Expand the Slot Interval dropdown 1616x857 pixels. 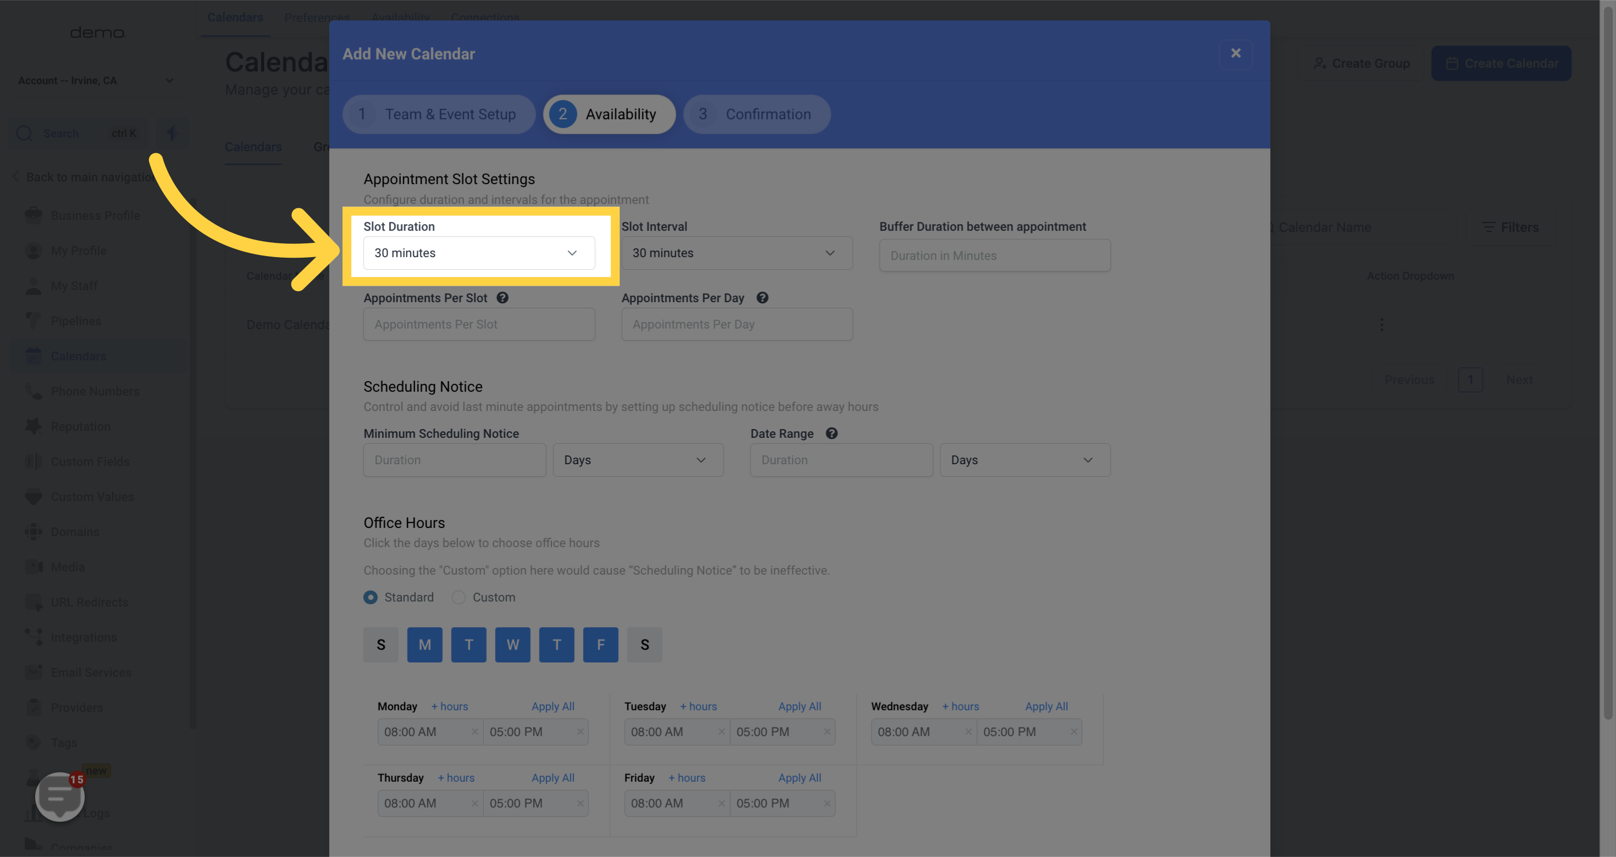(x=736, y=253)
